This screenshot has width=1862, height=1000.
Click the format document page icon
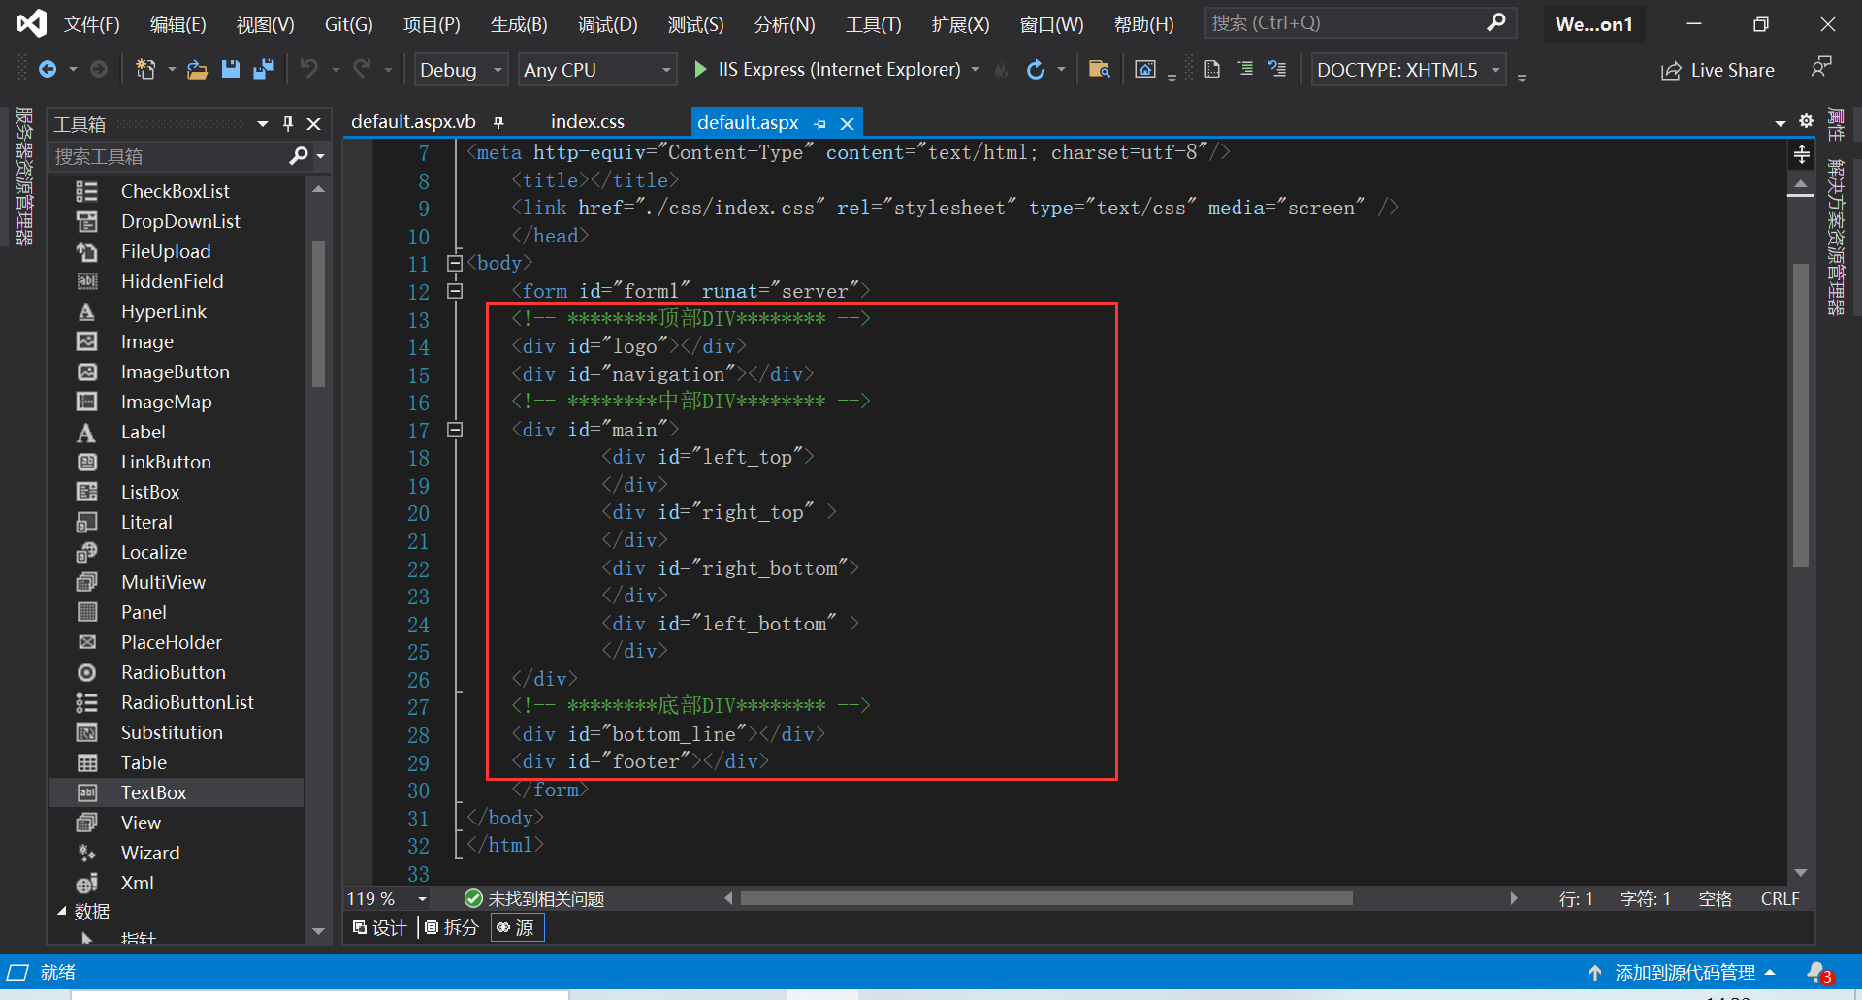click(x=1212, y=69)
